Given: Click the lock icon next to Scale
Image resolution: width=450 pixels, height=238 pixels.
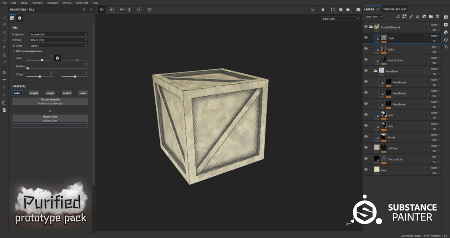Looking at the screenshot, I should point(57,58).
